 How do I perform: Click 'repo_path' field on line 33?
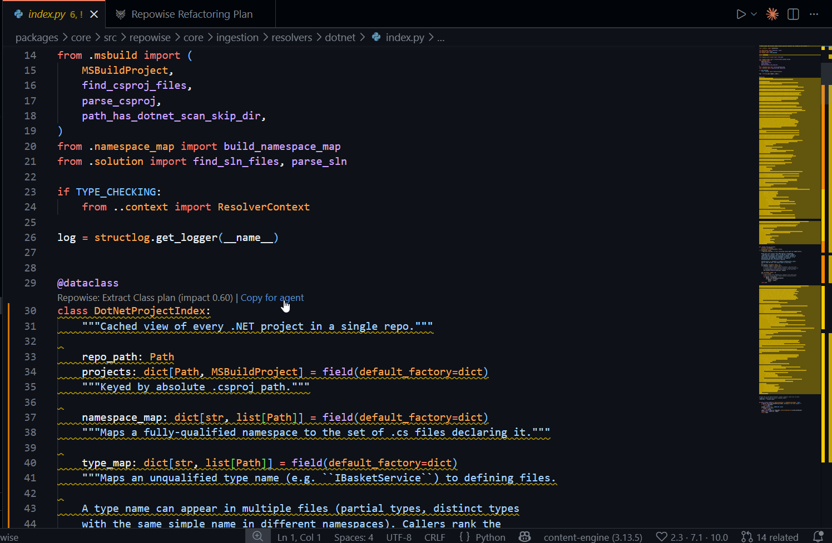(110, 357)
